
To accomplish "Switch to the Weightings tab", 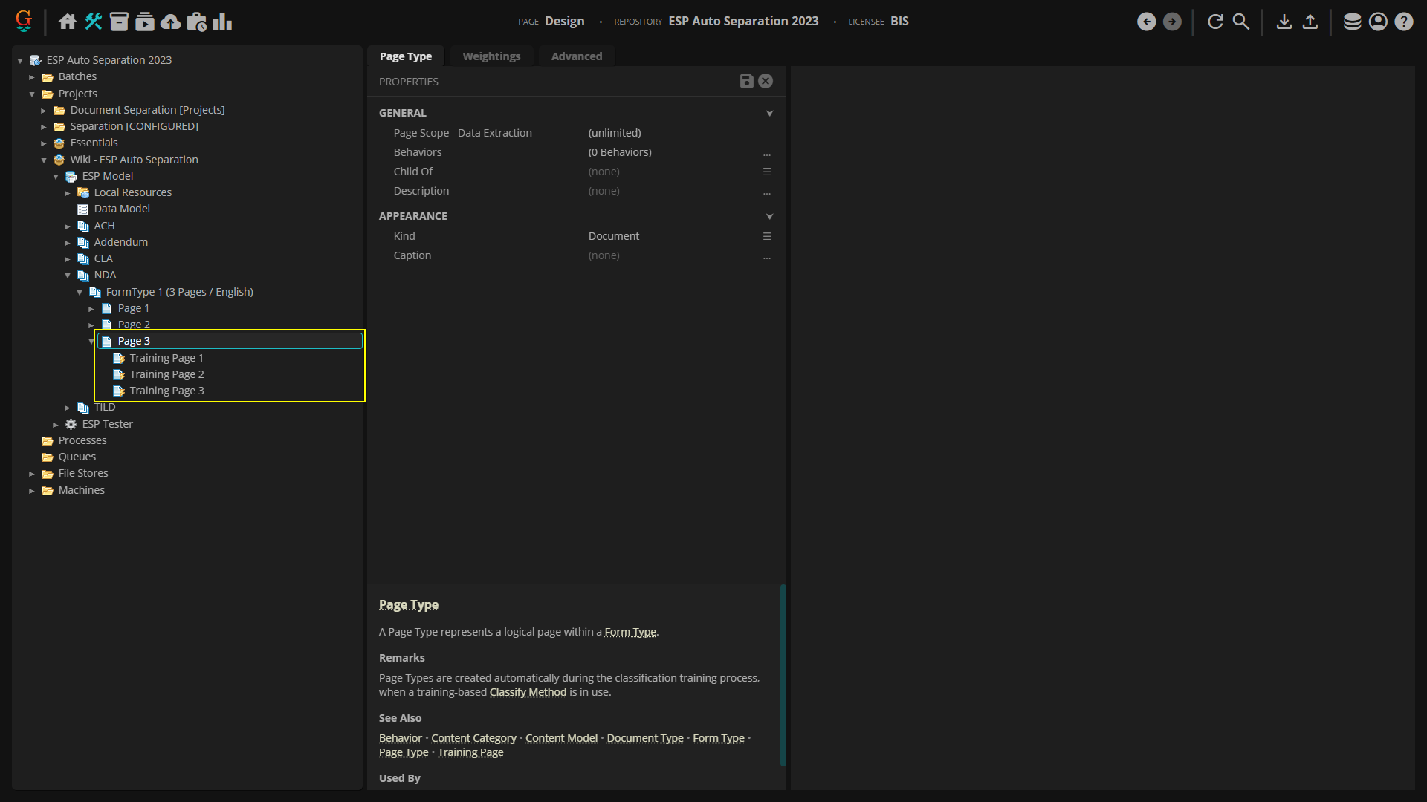I will (491, 56).
